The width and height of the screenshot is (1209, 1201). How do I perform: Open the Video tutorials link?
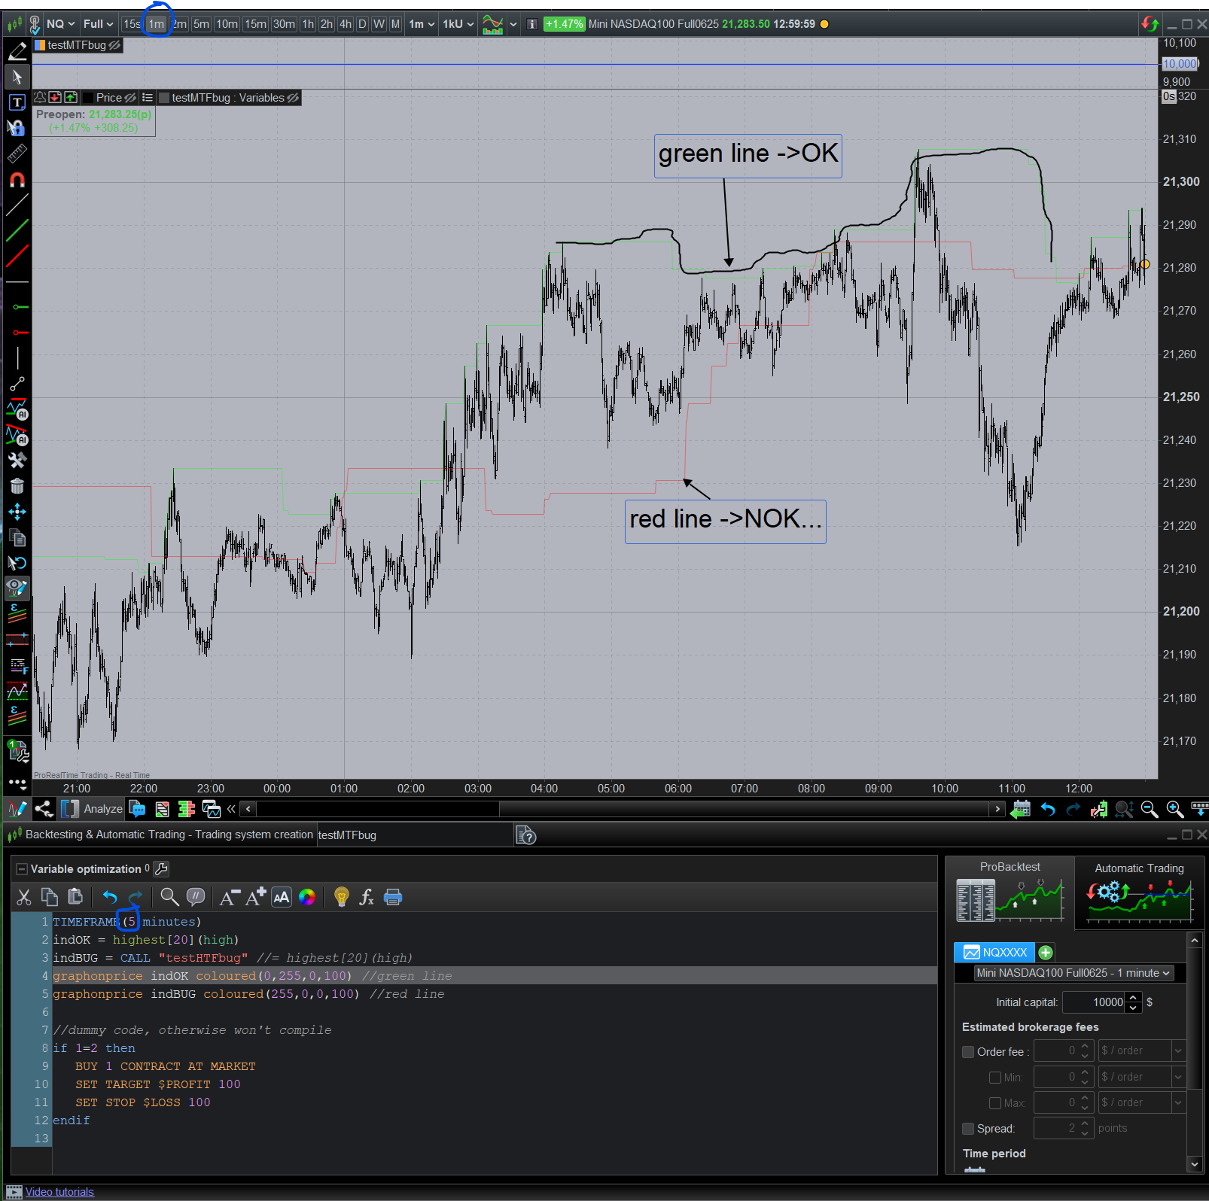point(59,1192)
